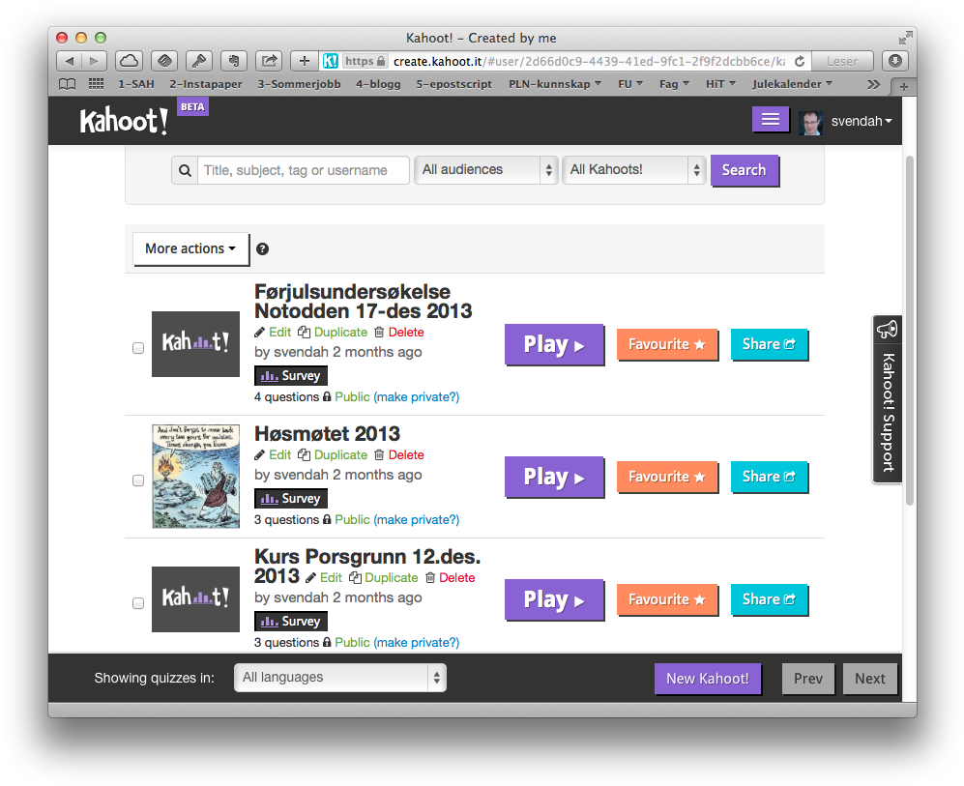
Task: Open the Kahoot! Support side tab
Action: click(887, 398)
